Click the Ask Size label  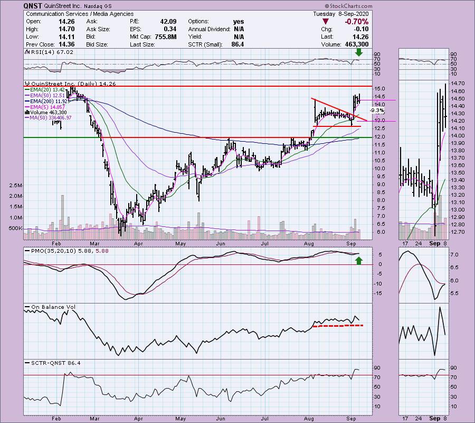98,29
